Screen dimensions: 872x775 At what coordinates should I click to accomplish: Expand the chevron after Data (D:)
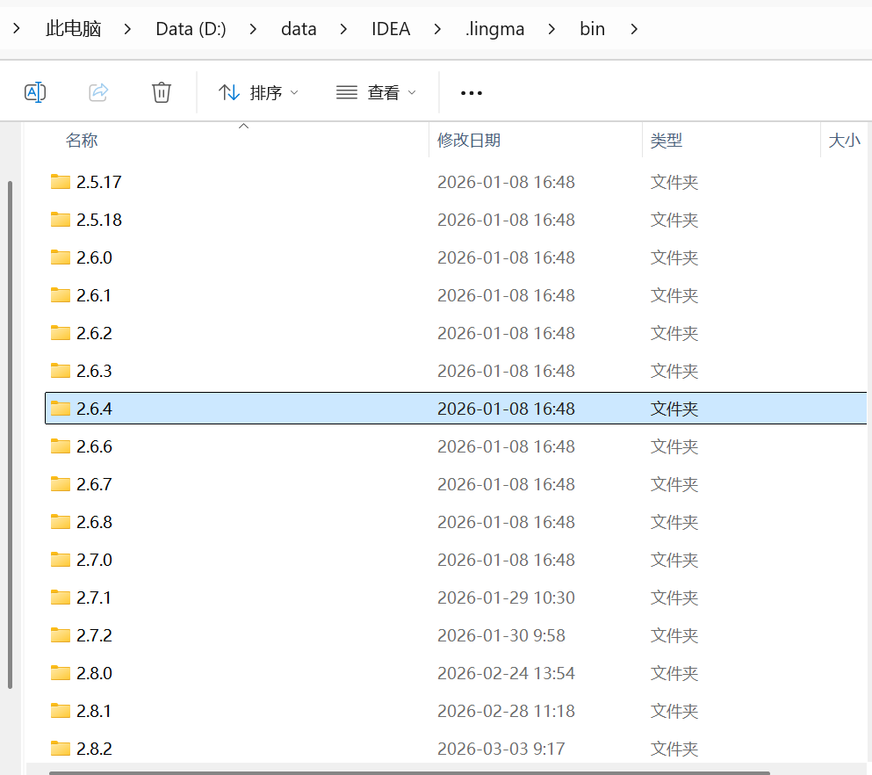(x=253, y=29)
